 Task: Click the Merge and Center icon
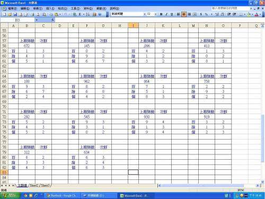195,14
